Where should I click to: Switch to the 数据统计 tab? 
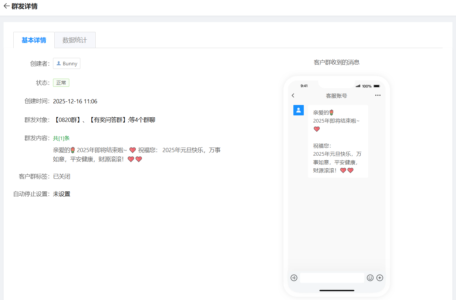75,40
